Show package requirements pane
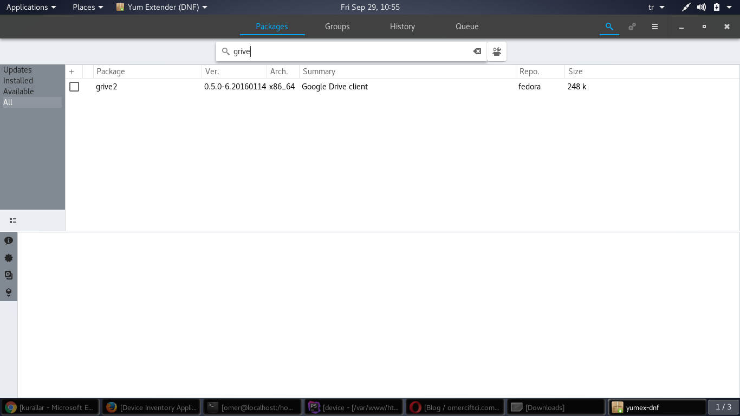The image size is (740, 416). point(9,292)
